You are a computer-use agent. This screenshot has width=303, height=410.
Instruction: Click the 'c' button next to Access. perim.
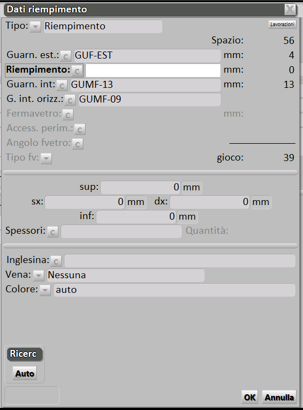click(80, 130)
